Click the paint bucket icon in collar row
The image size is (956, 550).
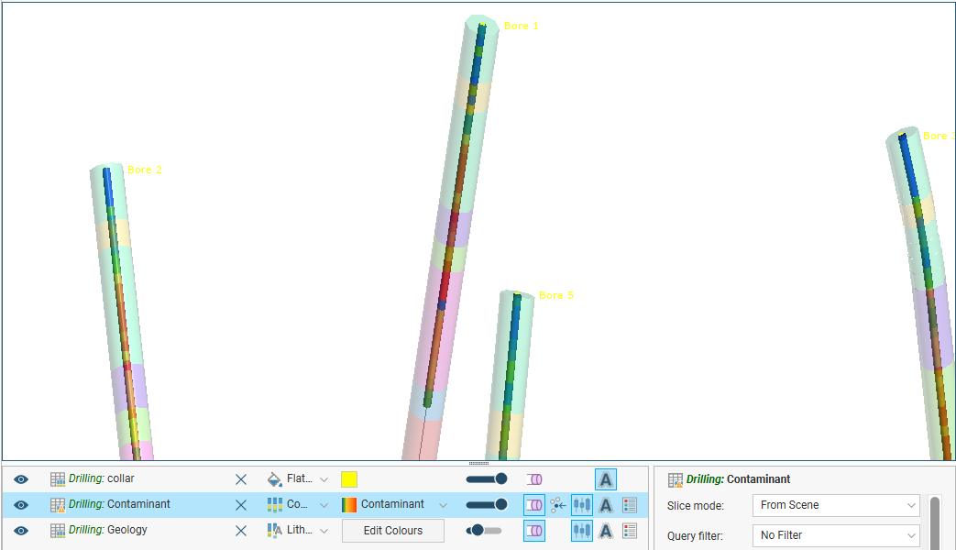275,479
